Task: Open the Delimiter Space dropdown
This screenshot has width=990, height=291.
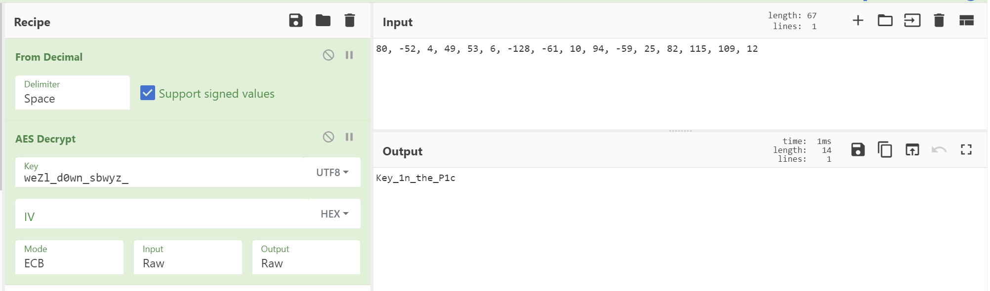Action: pyautogui.click(x=72, y=93)
